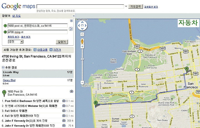This screenshot has width=200, height=128.
Task: Open camera icon for step 3 Fell St
Action: coord(64,111)
